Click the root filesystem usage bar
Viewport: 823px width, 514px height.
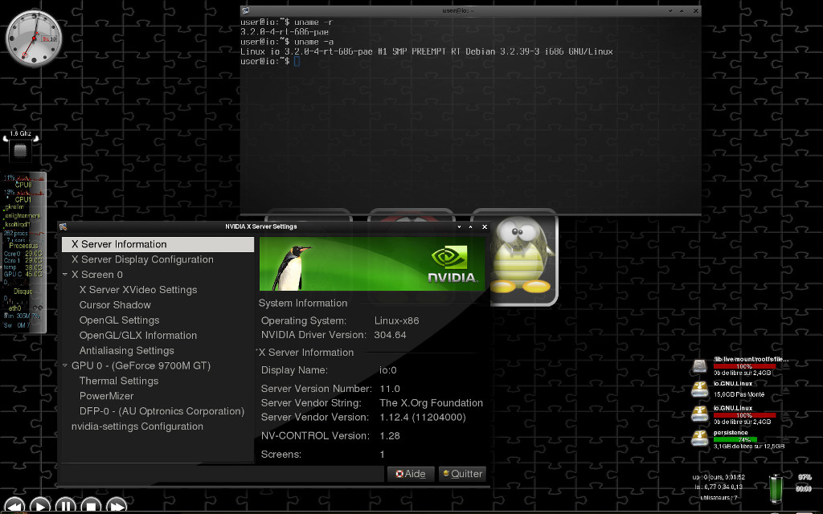coord(744,366)
